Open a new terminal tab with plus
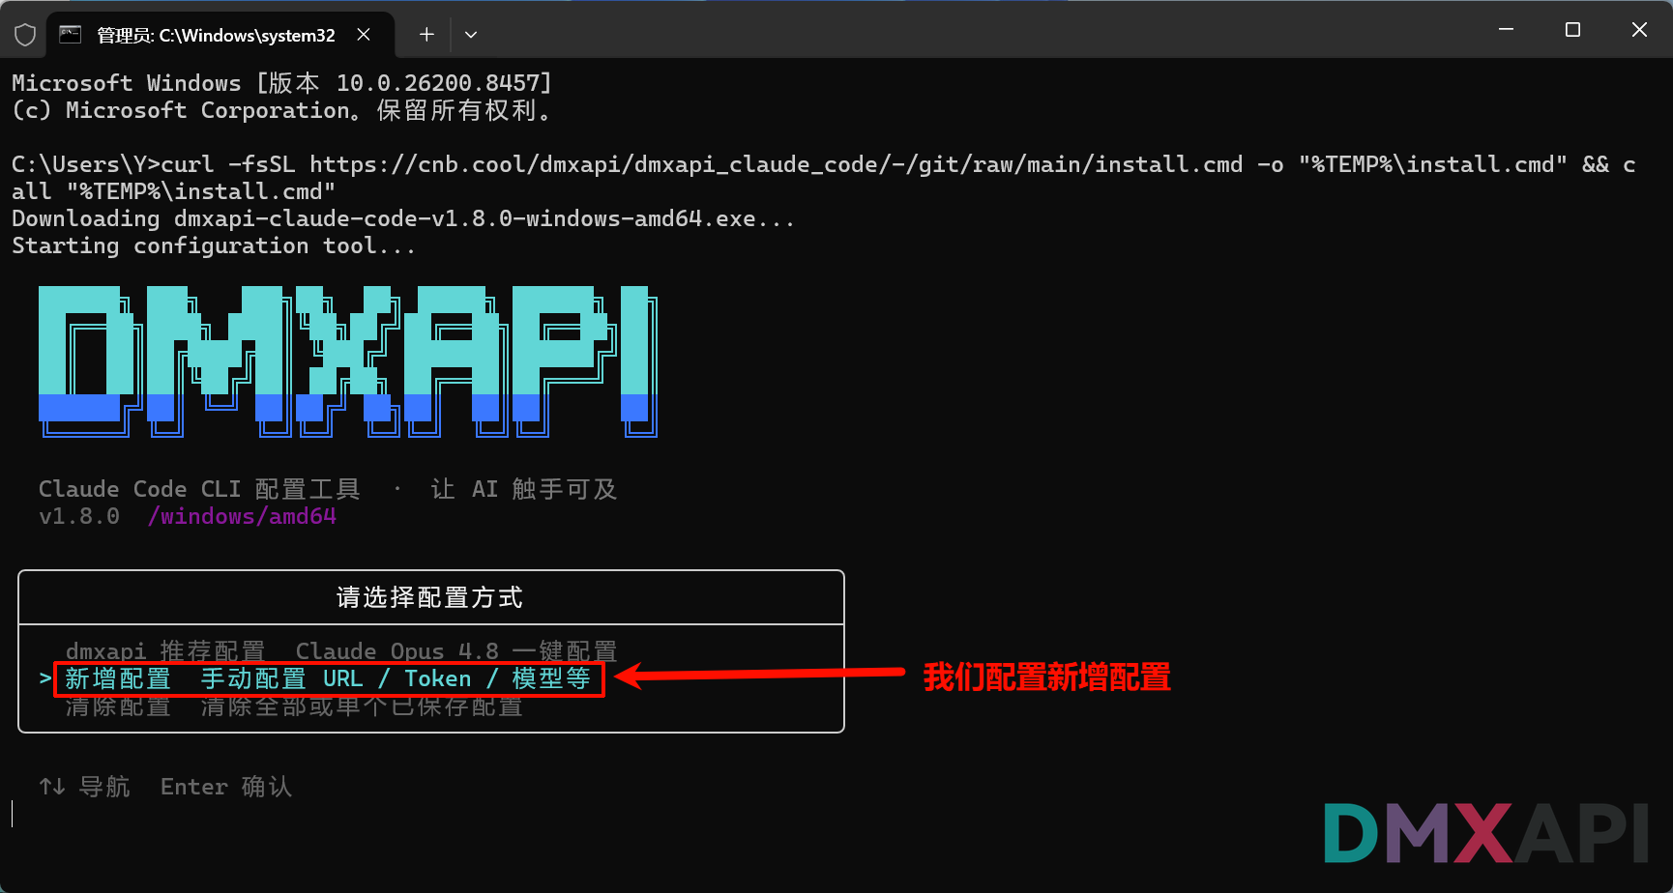The height and width of the screenshot is (893, 1673). [x=426, y=35]
